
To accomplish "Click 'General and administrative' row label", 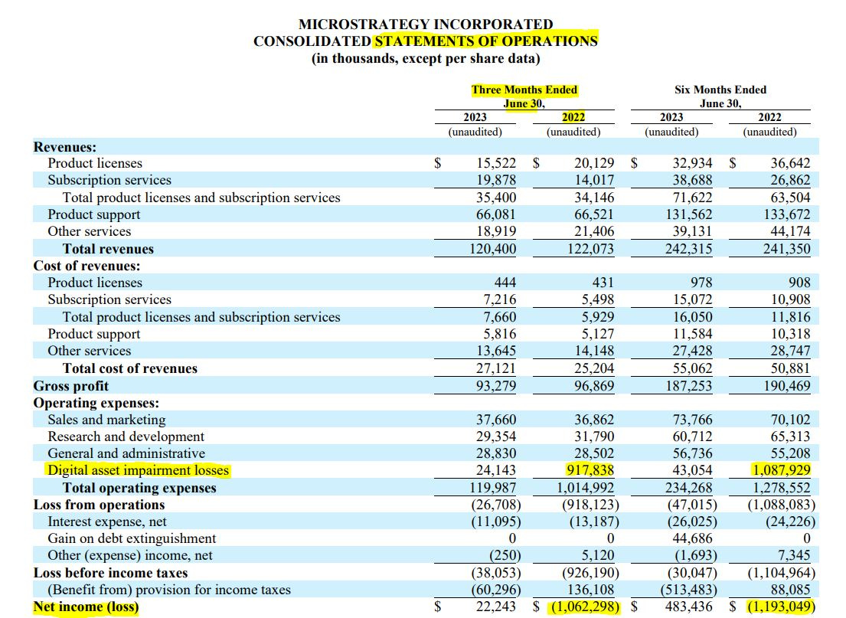I will [126, 453].
